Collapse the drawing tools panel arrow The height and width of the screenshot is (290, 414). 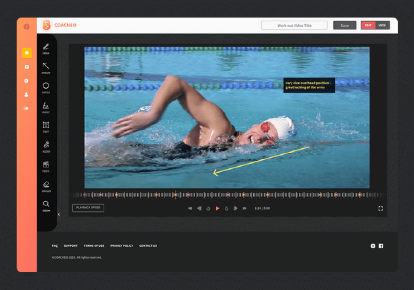59,214
